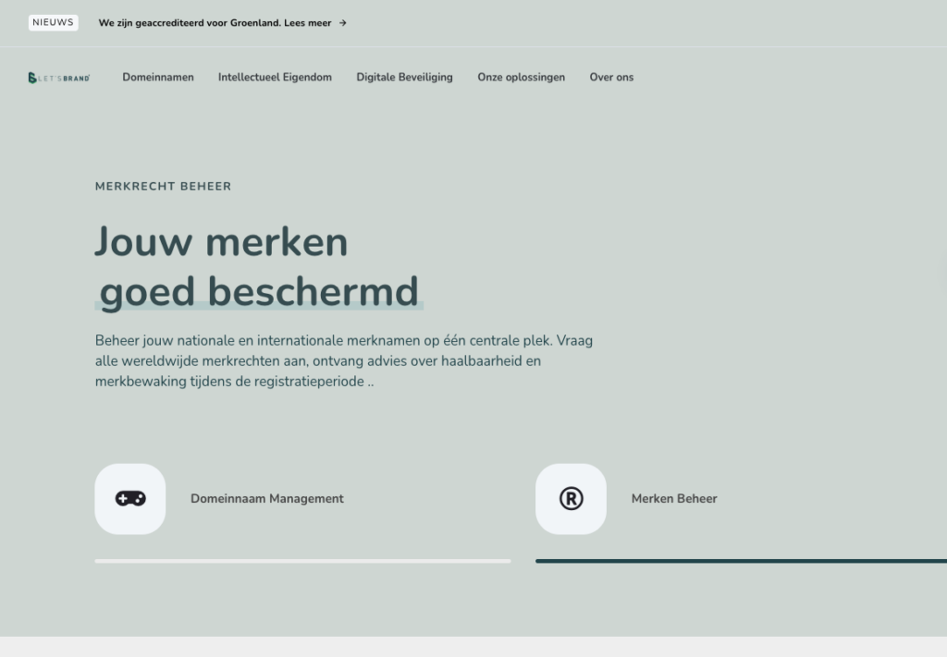Open the Intellectueel Eigendom menu
The height and width of the screenshot is (657, 947).
(x=275, y=78)
